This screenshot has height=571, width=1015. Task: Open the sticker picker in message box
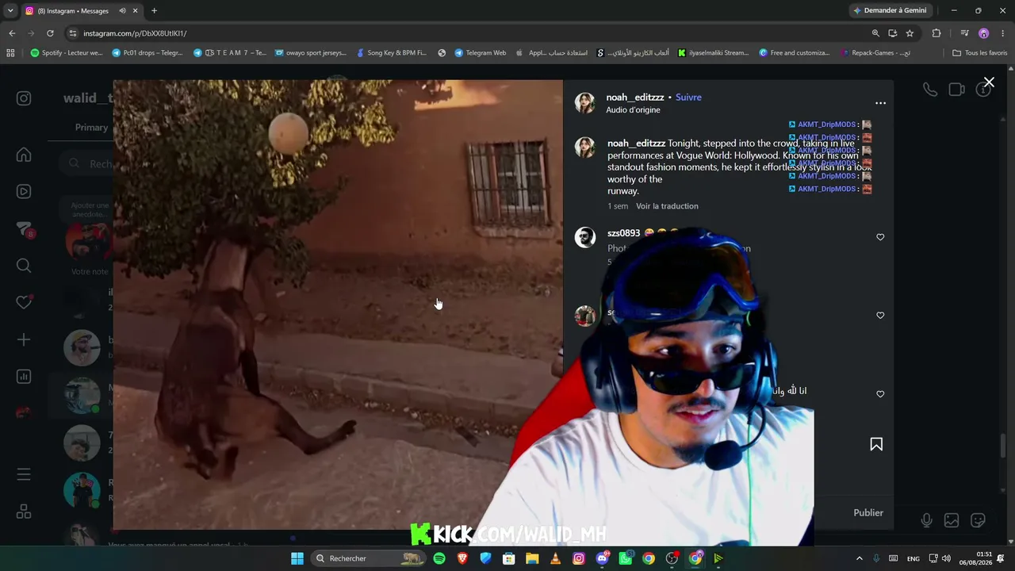978,520
